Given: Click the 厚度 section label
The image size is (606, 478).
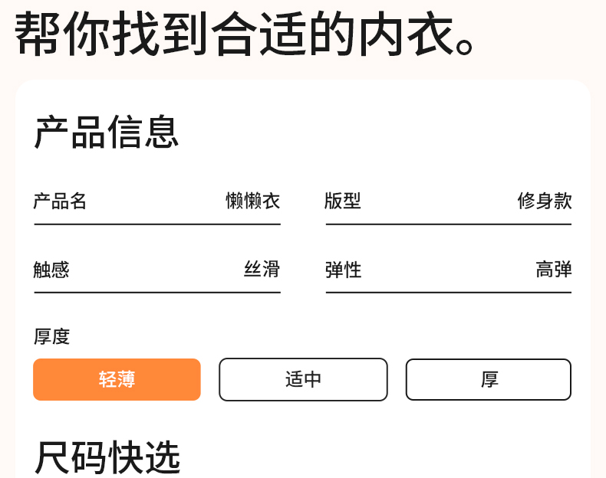Looking at the screenshot, I should coord(51,336).
